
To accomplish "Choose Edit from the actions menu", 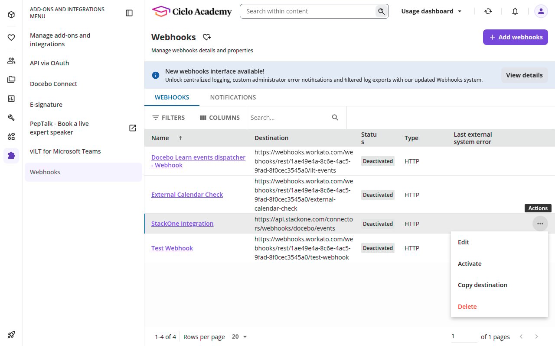I will pyautogui.click(x=499, y=242).
